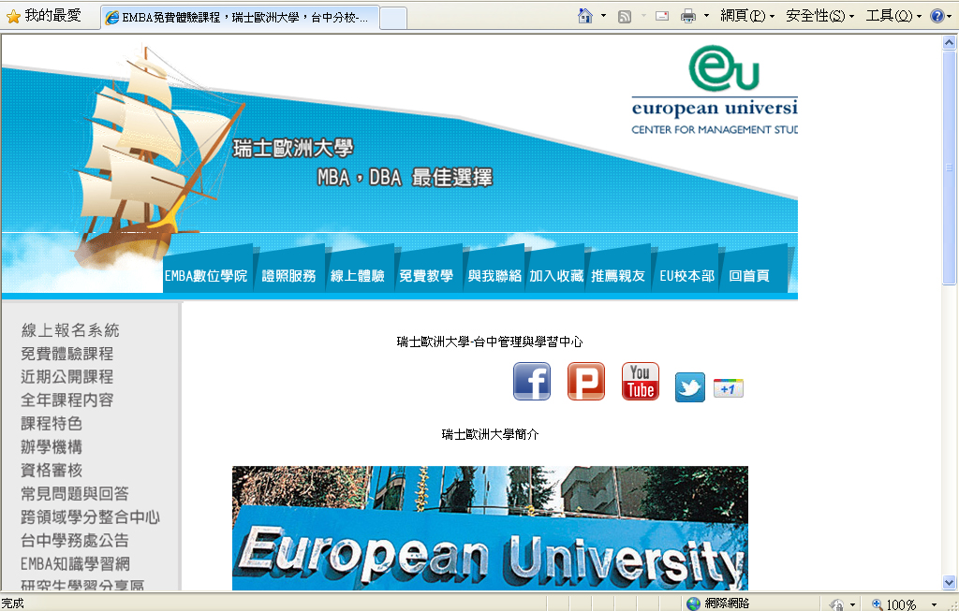Click the 常見問題與回答 sidebar link
This screenshot has height=611, width=959.
pyautogui.click(x=75, y=493)
